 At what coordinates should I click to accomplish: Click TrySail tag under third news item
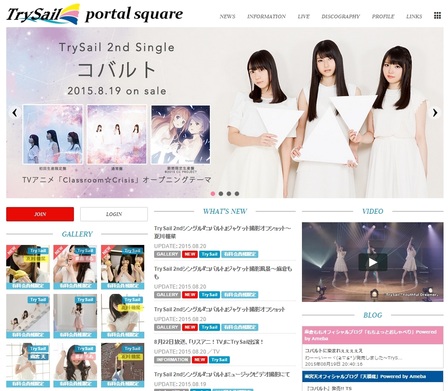(x=209, y=327)
